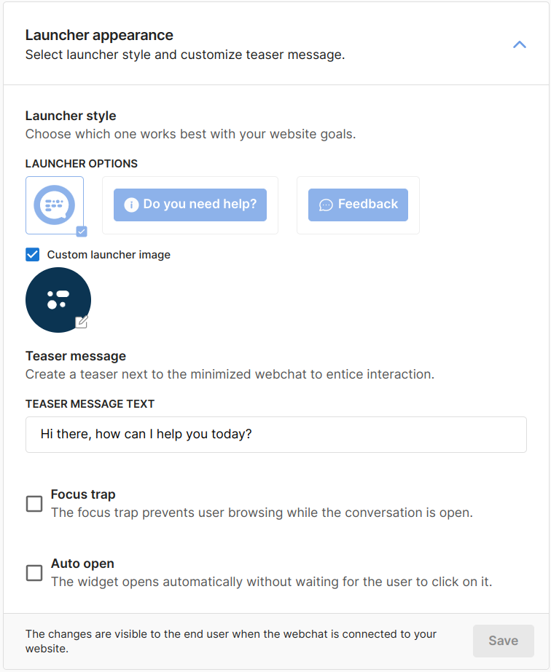Click the dark circular custom launcher image

click(58, 300)
